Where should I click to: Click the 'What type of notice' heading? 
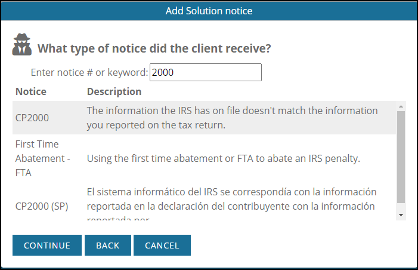(x=154, y=48)
